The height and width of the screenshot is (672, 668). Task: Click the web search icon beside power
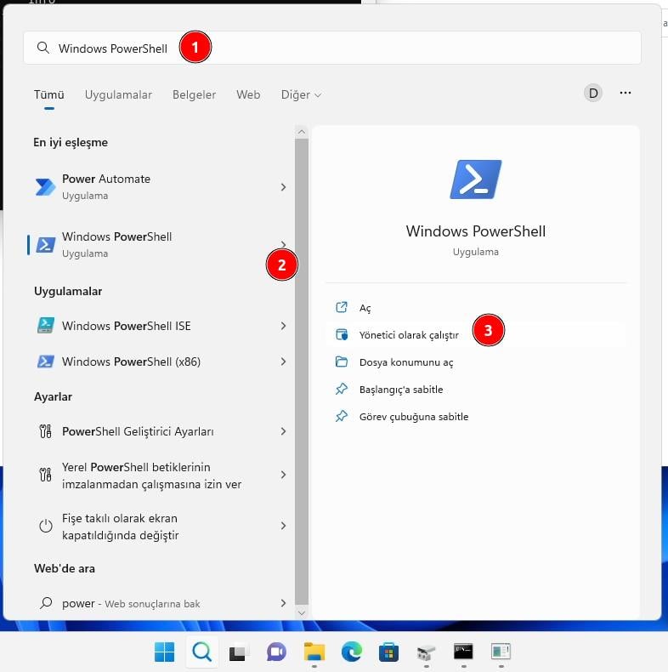(x=46, y=603)
